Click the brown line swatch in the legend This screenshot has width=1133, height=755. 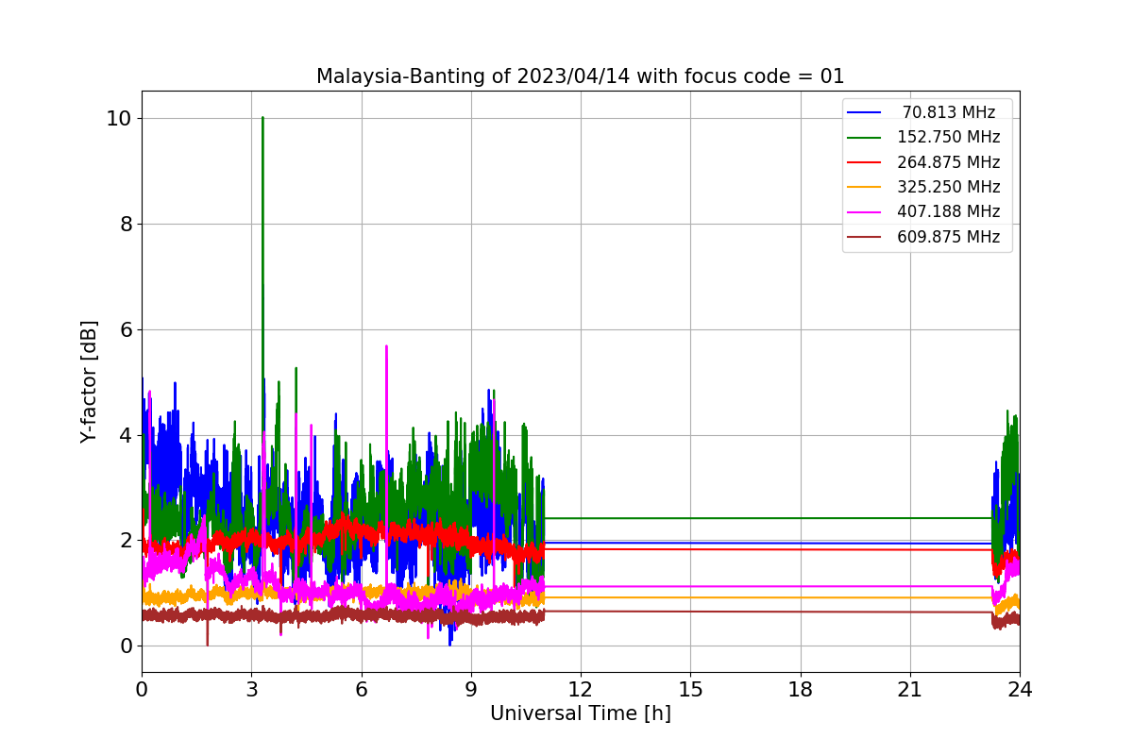coord(865,237)
